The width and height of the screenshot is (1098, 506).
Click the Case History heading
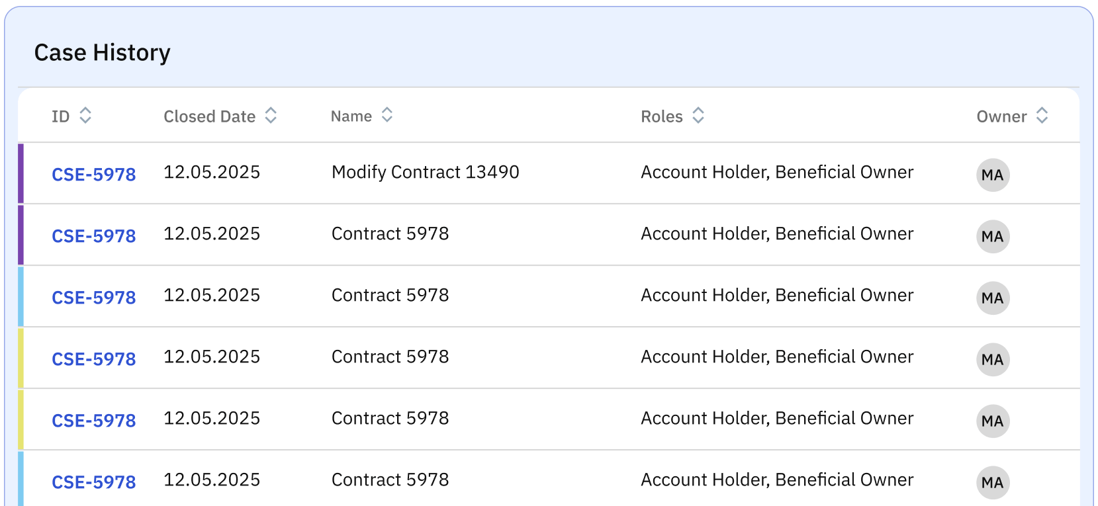[103, 53]
